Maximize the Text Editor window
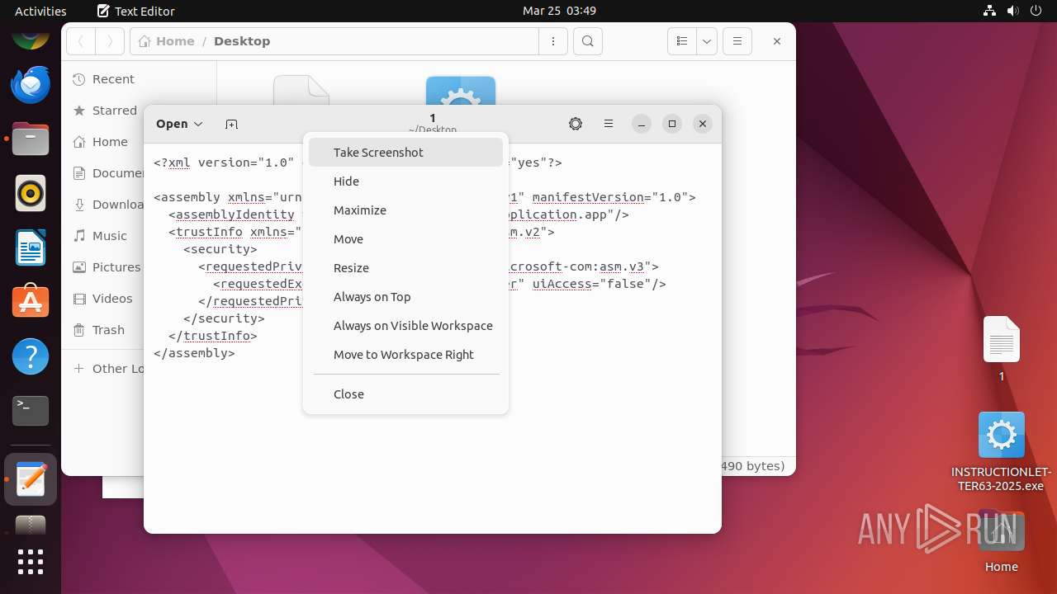 coord(672,124)
